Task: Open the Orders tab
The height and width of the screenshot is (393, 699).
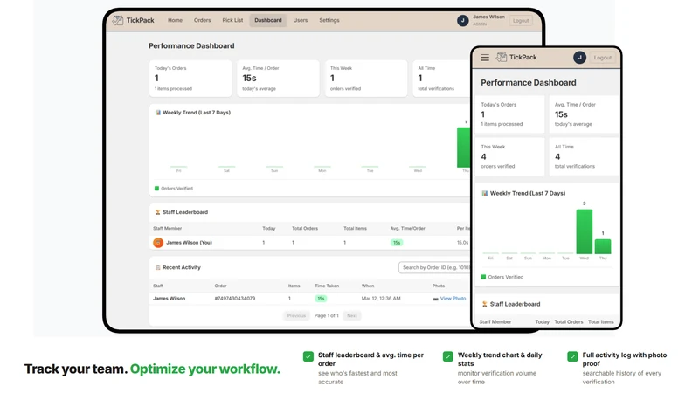Action: pyautogui.click(x=203, y=20)
